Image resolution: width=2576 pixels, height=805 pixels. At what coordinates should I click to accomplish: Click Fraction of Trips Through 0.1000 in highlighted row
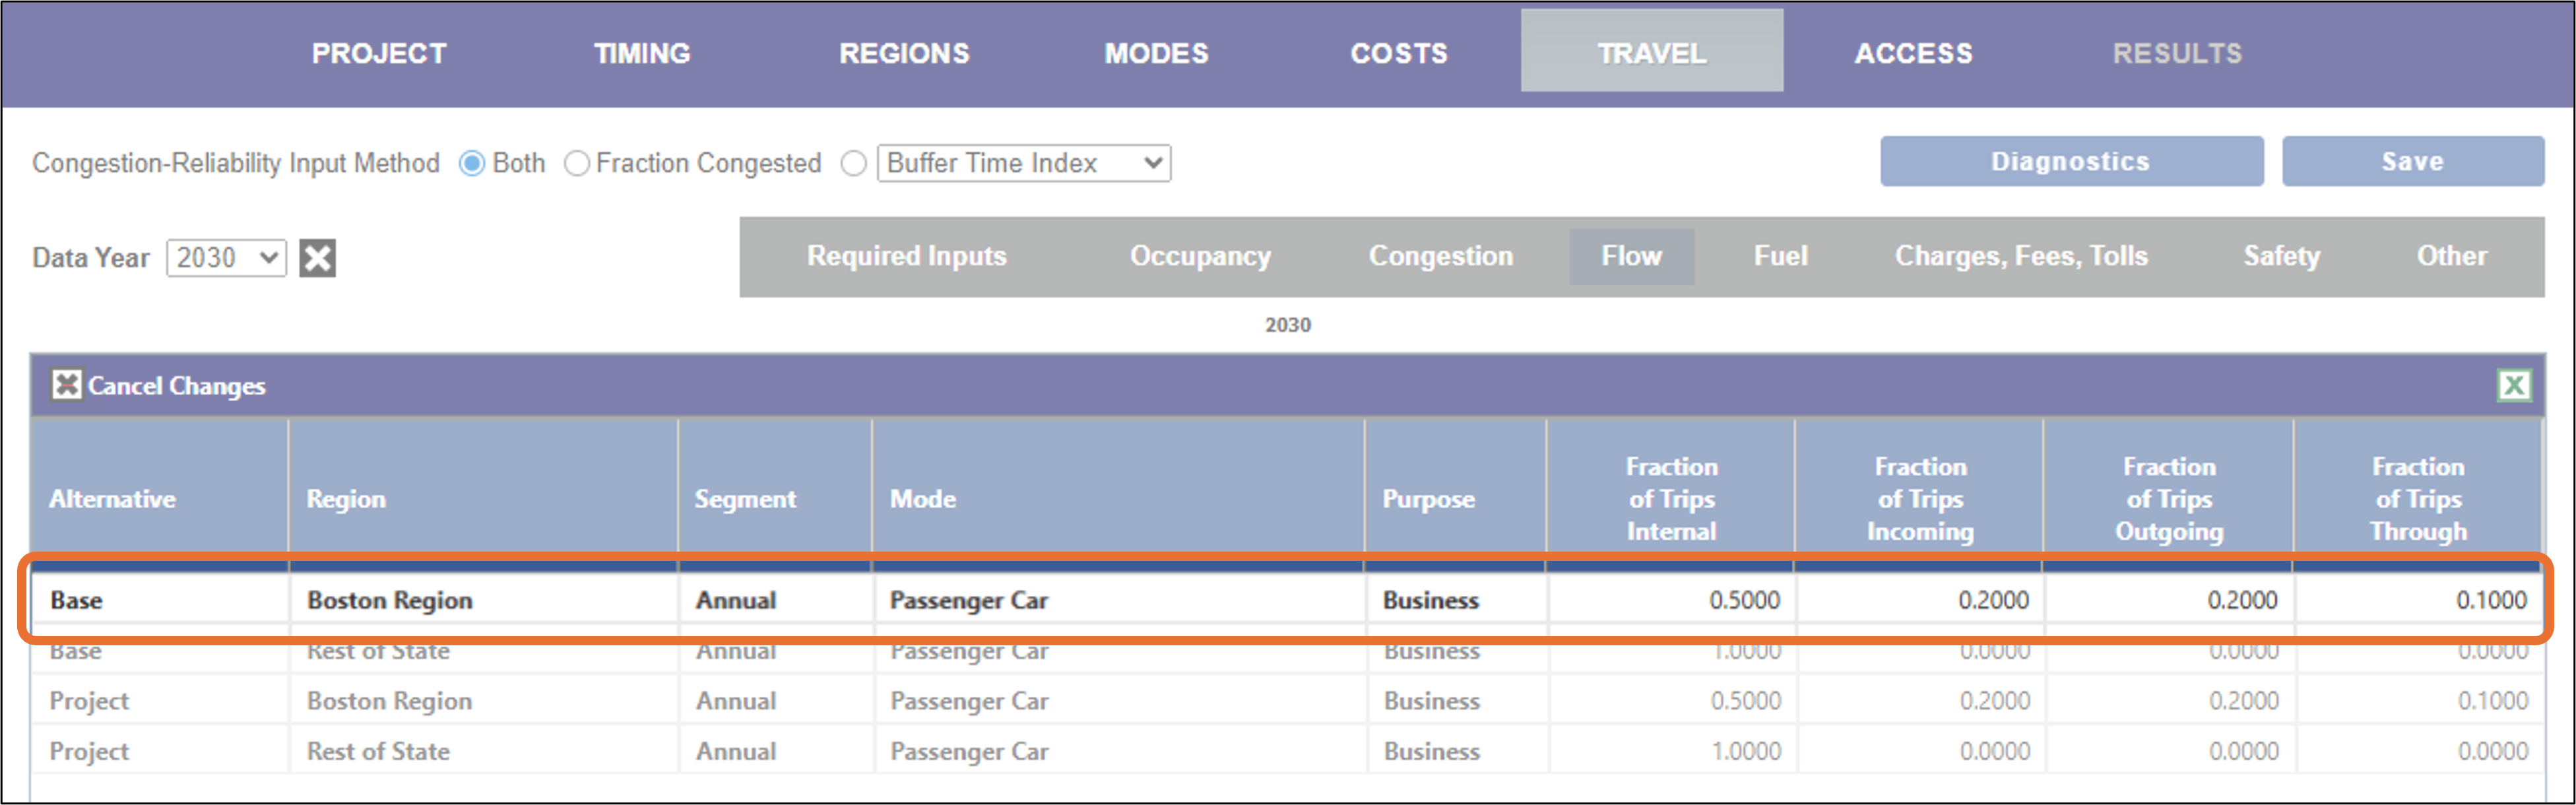[2418, 600]
